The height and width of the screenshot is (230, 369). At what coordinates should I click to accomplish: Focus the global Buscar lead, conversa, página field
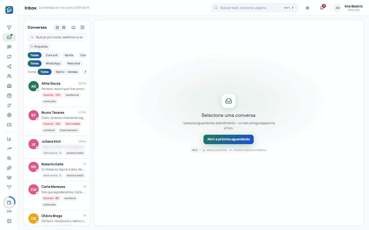tap(255, 8)
